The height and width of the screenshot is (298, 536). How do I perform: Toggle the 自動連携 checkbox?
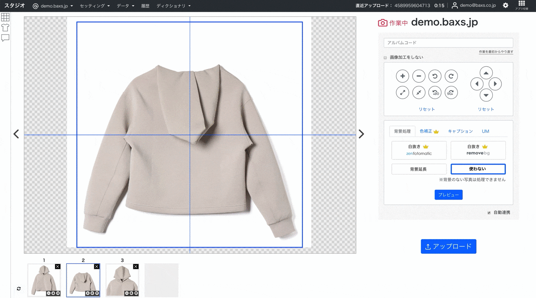489,213
